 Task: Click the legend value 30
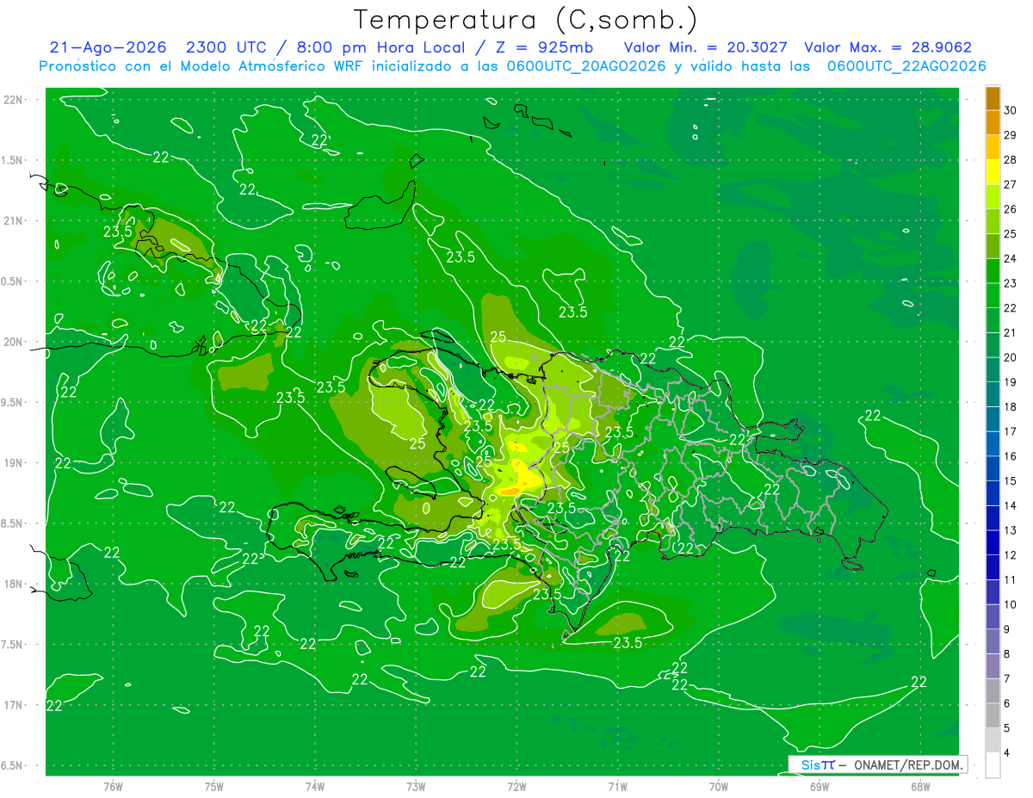coord(1011,110)
